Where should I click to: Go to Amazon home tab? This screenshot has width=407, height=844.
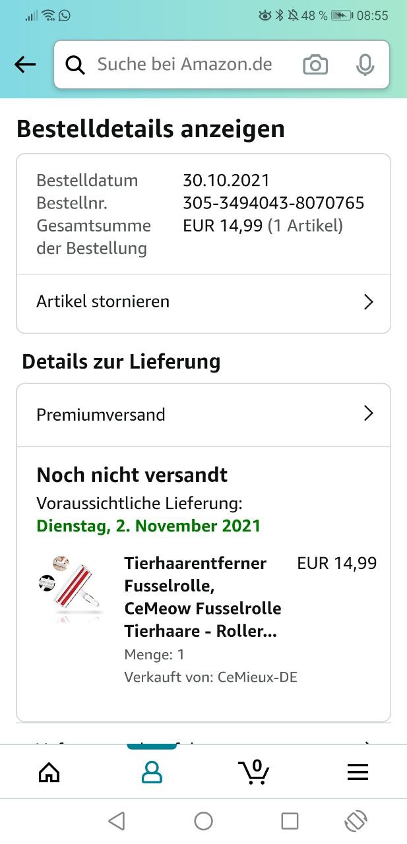(x=49, y=772)
